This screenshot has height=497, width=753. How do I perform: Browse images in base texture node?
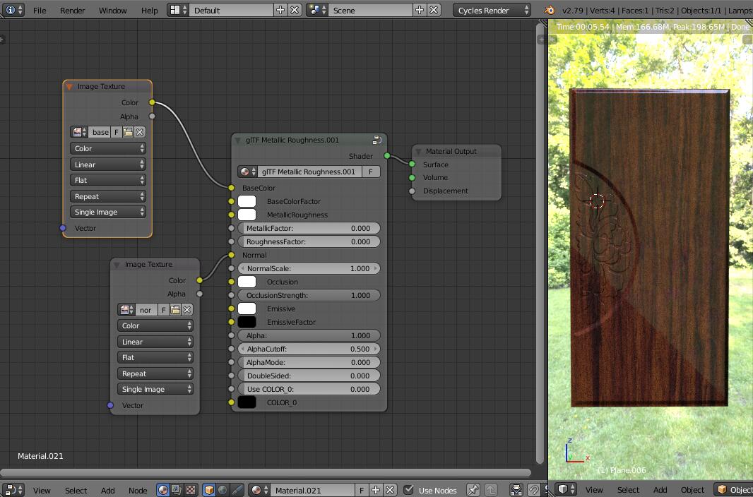[x=78, y=132]
